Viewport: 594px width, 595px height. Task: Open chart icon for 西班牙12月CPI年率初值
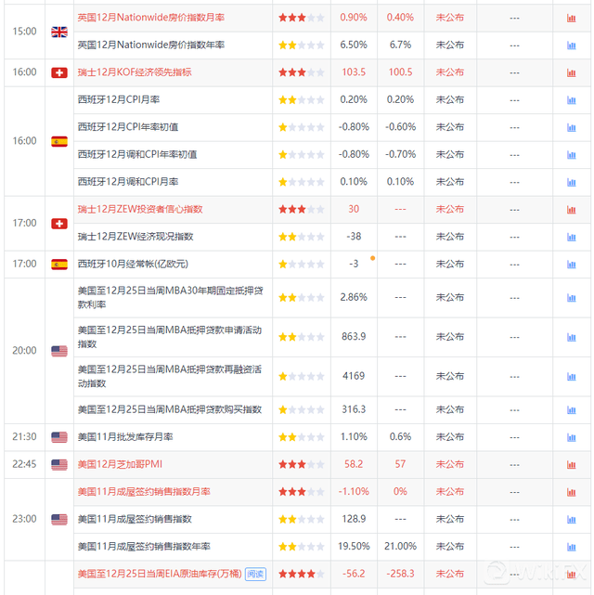click(571, 127)
